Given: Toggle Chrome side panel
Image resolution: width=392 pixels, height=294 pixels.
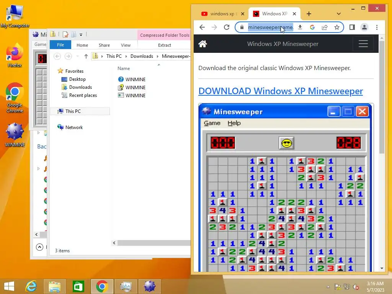Looking at the screenshot, I should [352, 27].
